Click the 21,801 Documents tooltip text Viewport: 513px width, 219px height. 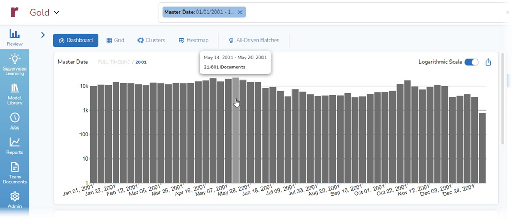225,67
